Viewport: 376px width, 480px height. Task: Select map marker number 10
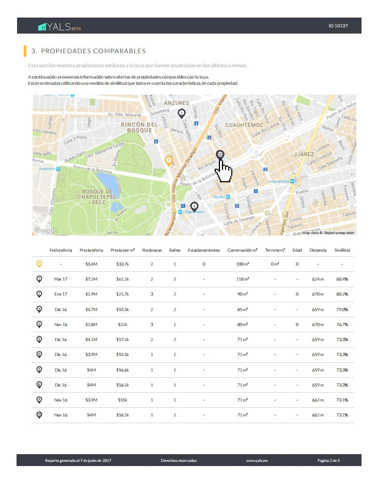pos(220,154)
